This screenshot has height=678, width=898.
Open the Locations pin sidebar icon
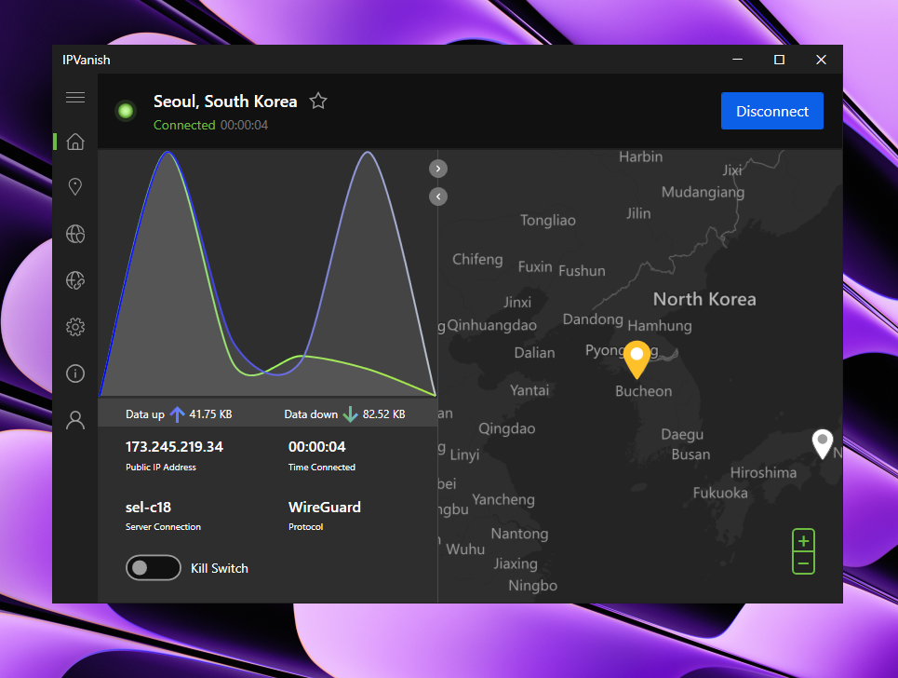pyautogui.click(x=75, y=187)
